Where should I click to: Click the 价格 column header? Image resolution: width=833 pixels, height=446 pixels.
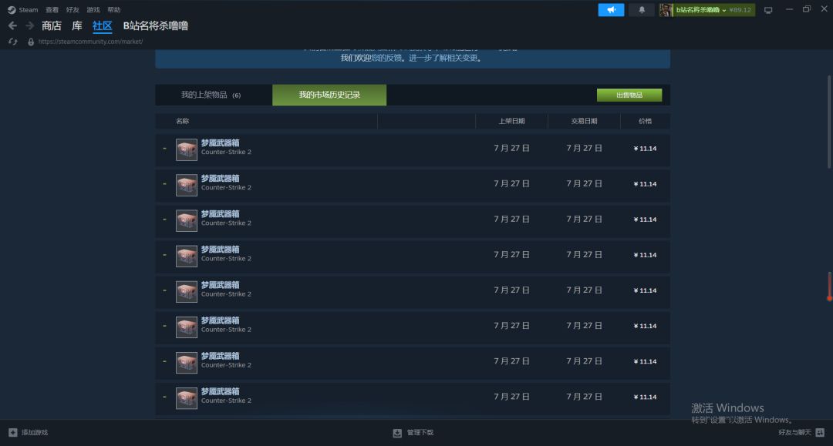tap(645, 121)
